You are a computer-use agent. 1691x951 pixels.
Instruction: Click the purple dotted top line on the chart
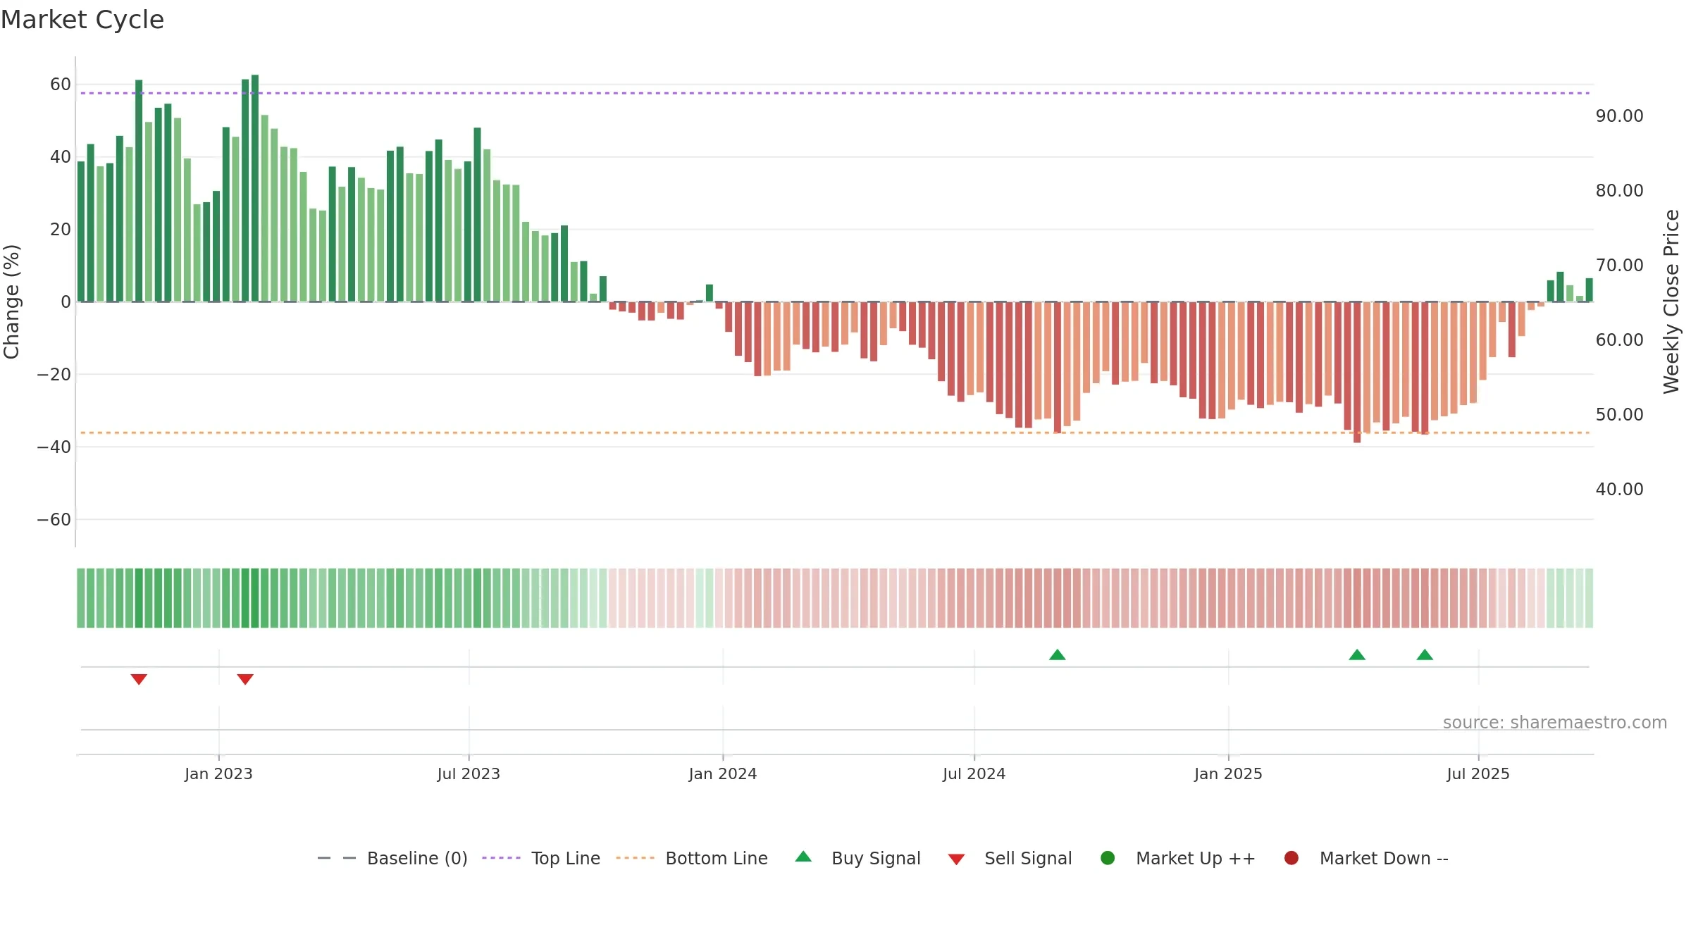tap(835, 93)
